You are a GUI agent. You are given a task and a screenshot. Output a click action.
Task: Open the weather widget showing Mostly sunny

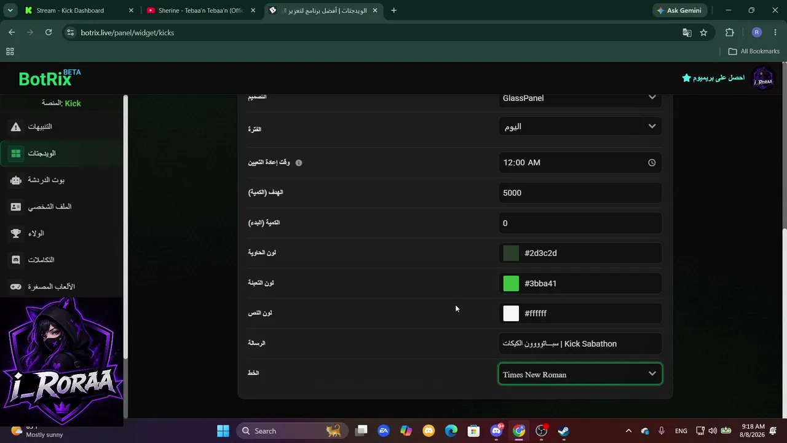coord(38,431)
